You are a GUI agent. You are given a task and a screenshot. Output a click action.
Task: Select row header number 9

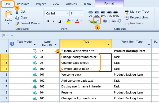5,98
